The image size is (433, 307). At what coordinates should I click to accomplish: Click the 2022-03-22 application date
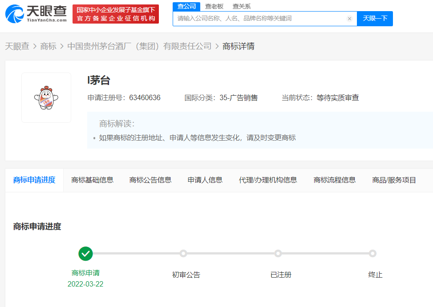(85, 284)
